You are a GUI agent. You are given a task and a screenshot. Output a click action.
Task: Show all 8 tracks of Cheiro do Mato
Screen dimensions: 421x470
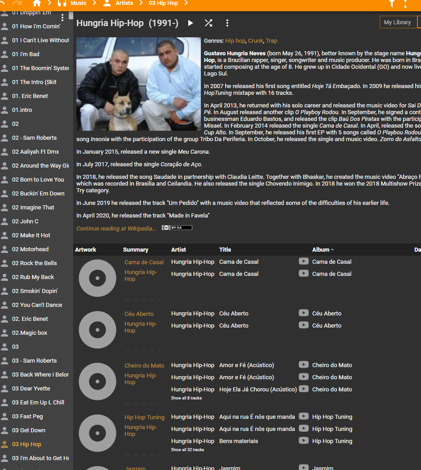pyautogui.click(x=186, y=398)
